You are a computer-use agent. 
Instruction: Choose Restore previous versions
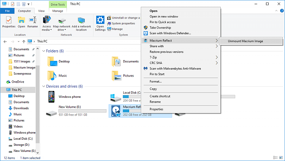click(181, 52)
